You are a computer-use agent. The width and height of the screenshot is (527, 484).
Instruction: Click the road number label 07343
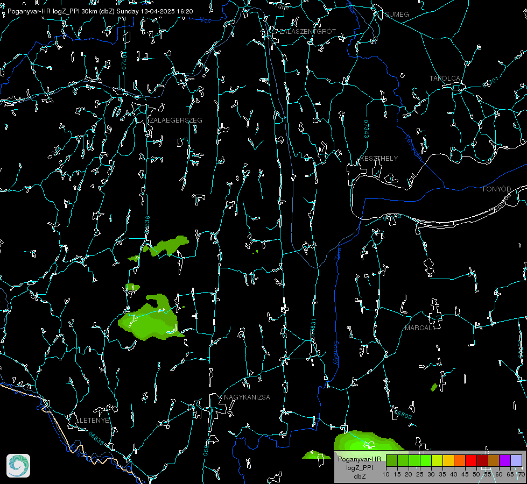click(367, 129)
